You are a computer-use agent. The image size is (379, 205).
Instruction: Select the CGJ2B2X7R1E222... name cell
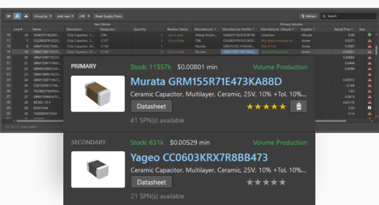pos(48,40)
